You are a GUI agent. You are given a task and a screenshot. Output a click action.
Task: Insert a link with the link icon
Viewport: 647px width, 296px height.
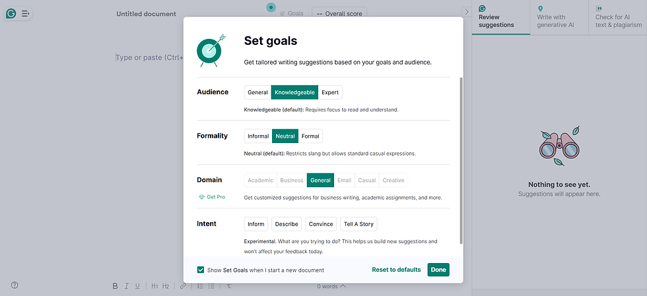point(183,285)
